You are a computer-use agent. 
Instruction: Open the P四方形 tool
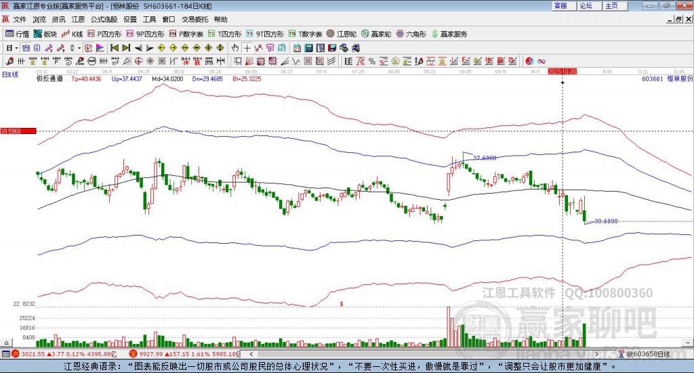pyautogui.click(x=104, y=34)
